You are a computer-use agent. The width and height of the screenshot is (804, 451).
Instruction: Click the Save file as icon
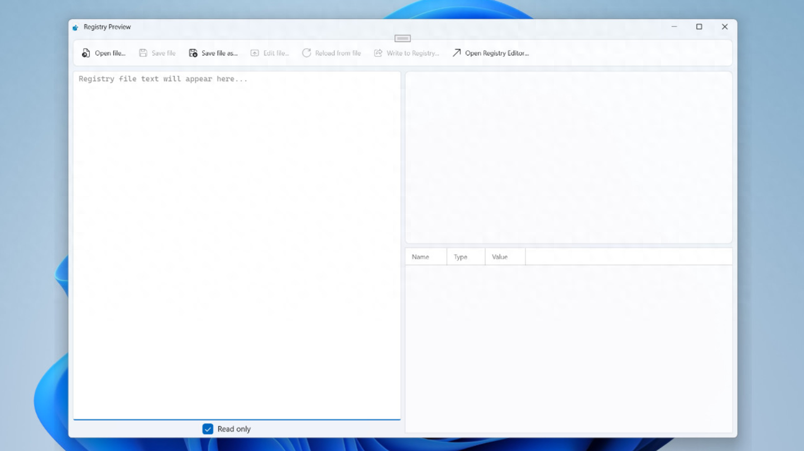click(x=193, y=53)
